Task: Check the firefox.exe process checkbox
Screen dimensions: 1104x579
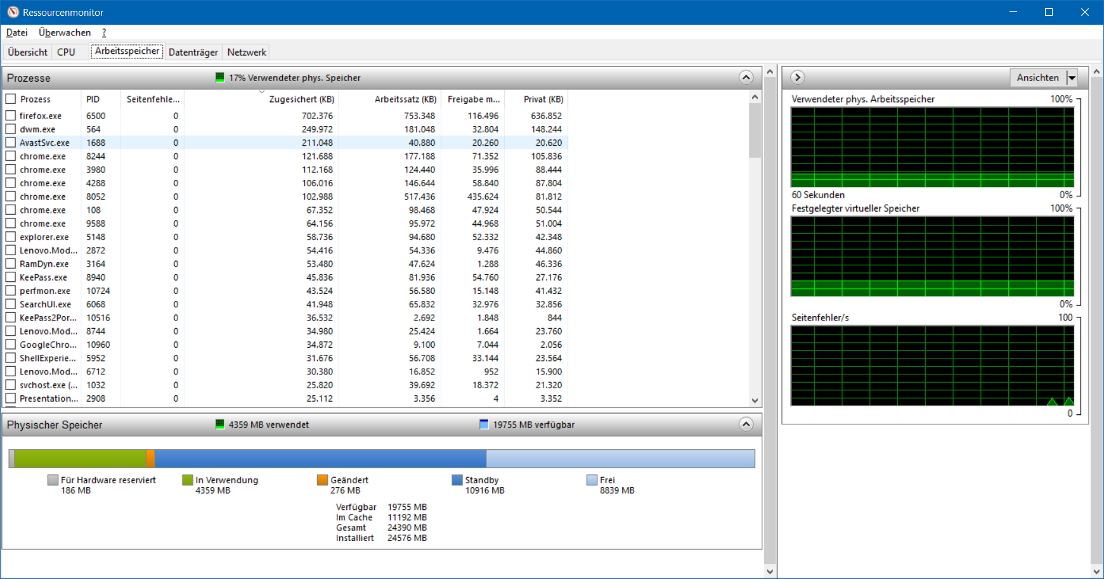Action: 11,115
